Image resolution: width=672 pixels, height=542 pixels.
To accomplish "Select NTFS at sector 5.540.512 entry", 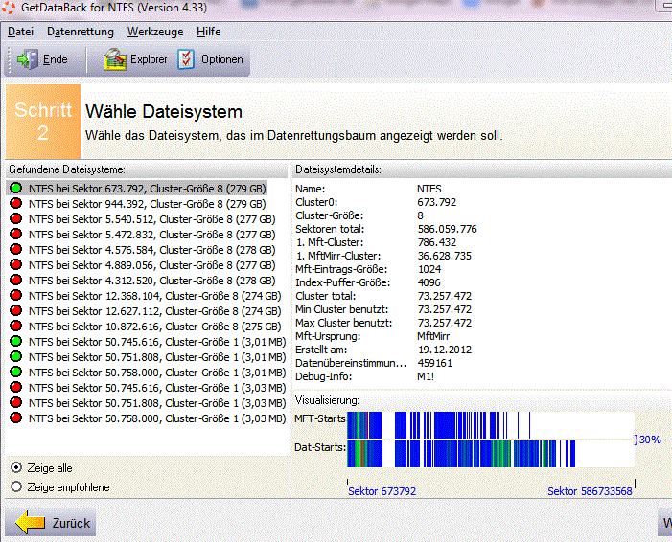I will [151, 219].
